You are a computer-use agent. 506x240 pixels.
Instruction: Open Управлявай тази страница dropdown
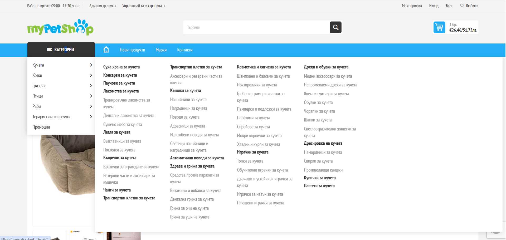(x=144, y=6)
